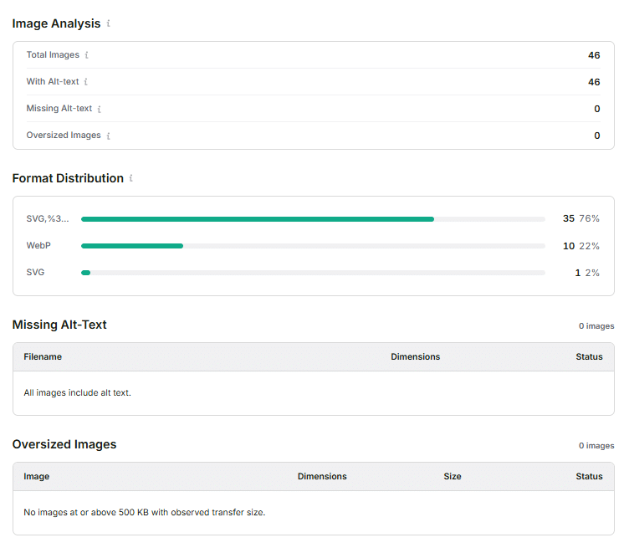
Task: Click info icon next to With Alt-text
Action: click(86, 82)
